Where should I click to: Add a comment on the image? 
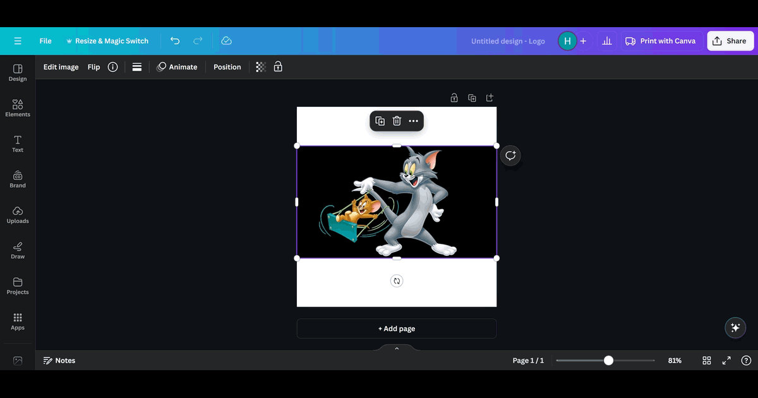click(510, 155)
